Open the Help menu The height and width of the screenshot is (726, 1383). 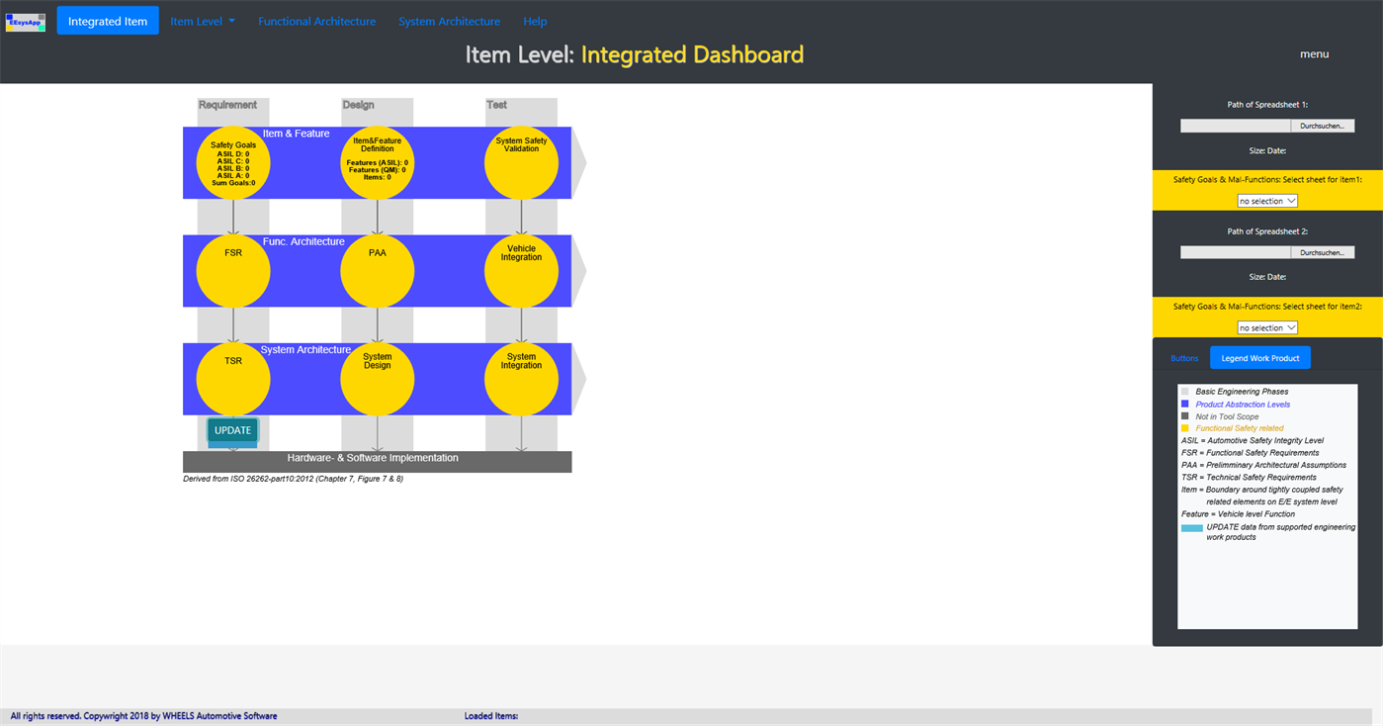(x=535, y=21)
